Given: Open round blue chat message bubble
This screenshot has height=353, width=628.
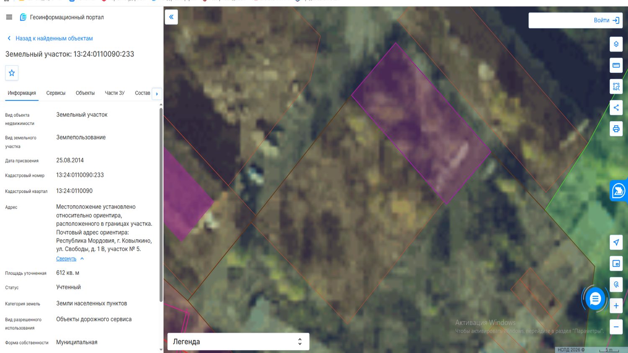Looking at the screenshot, I should (x=595, y=299).
